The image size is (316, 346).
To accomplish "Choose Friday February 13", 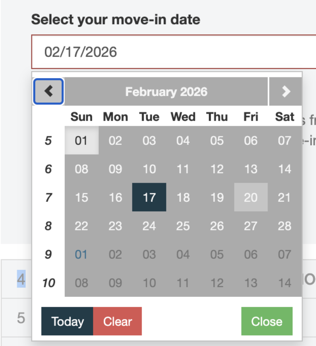I will click(251, 169).
